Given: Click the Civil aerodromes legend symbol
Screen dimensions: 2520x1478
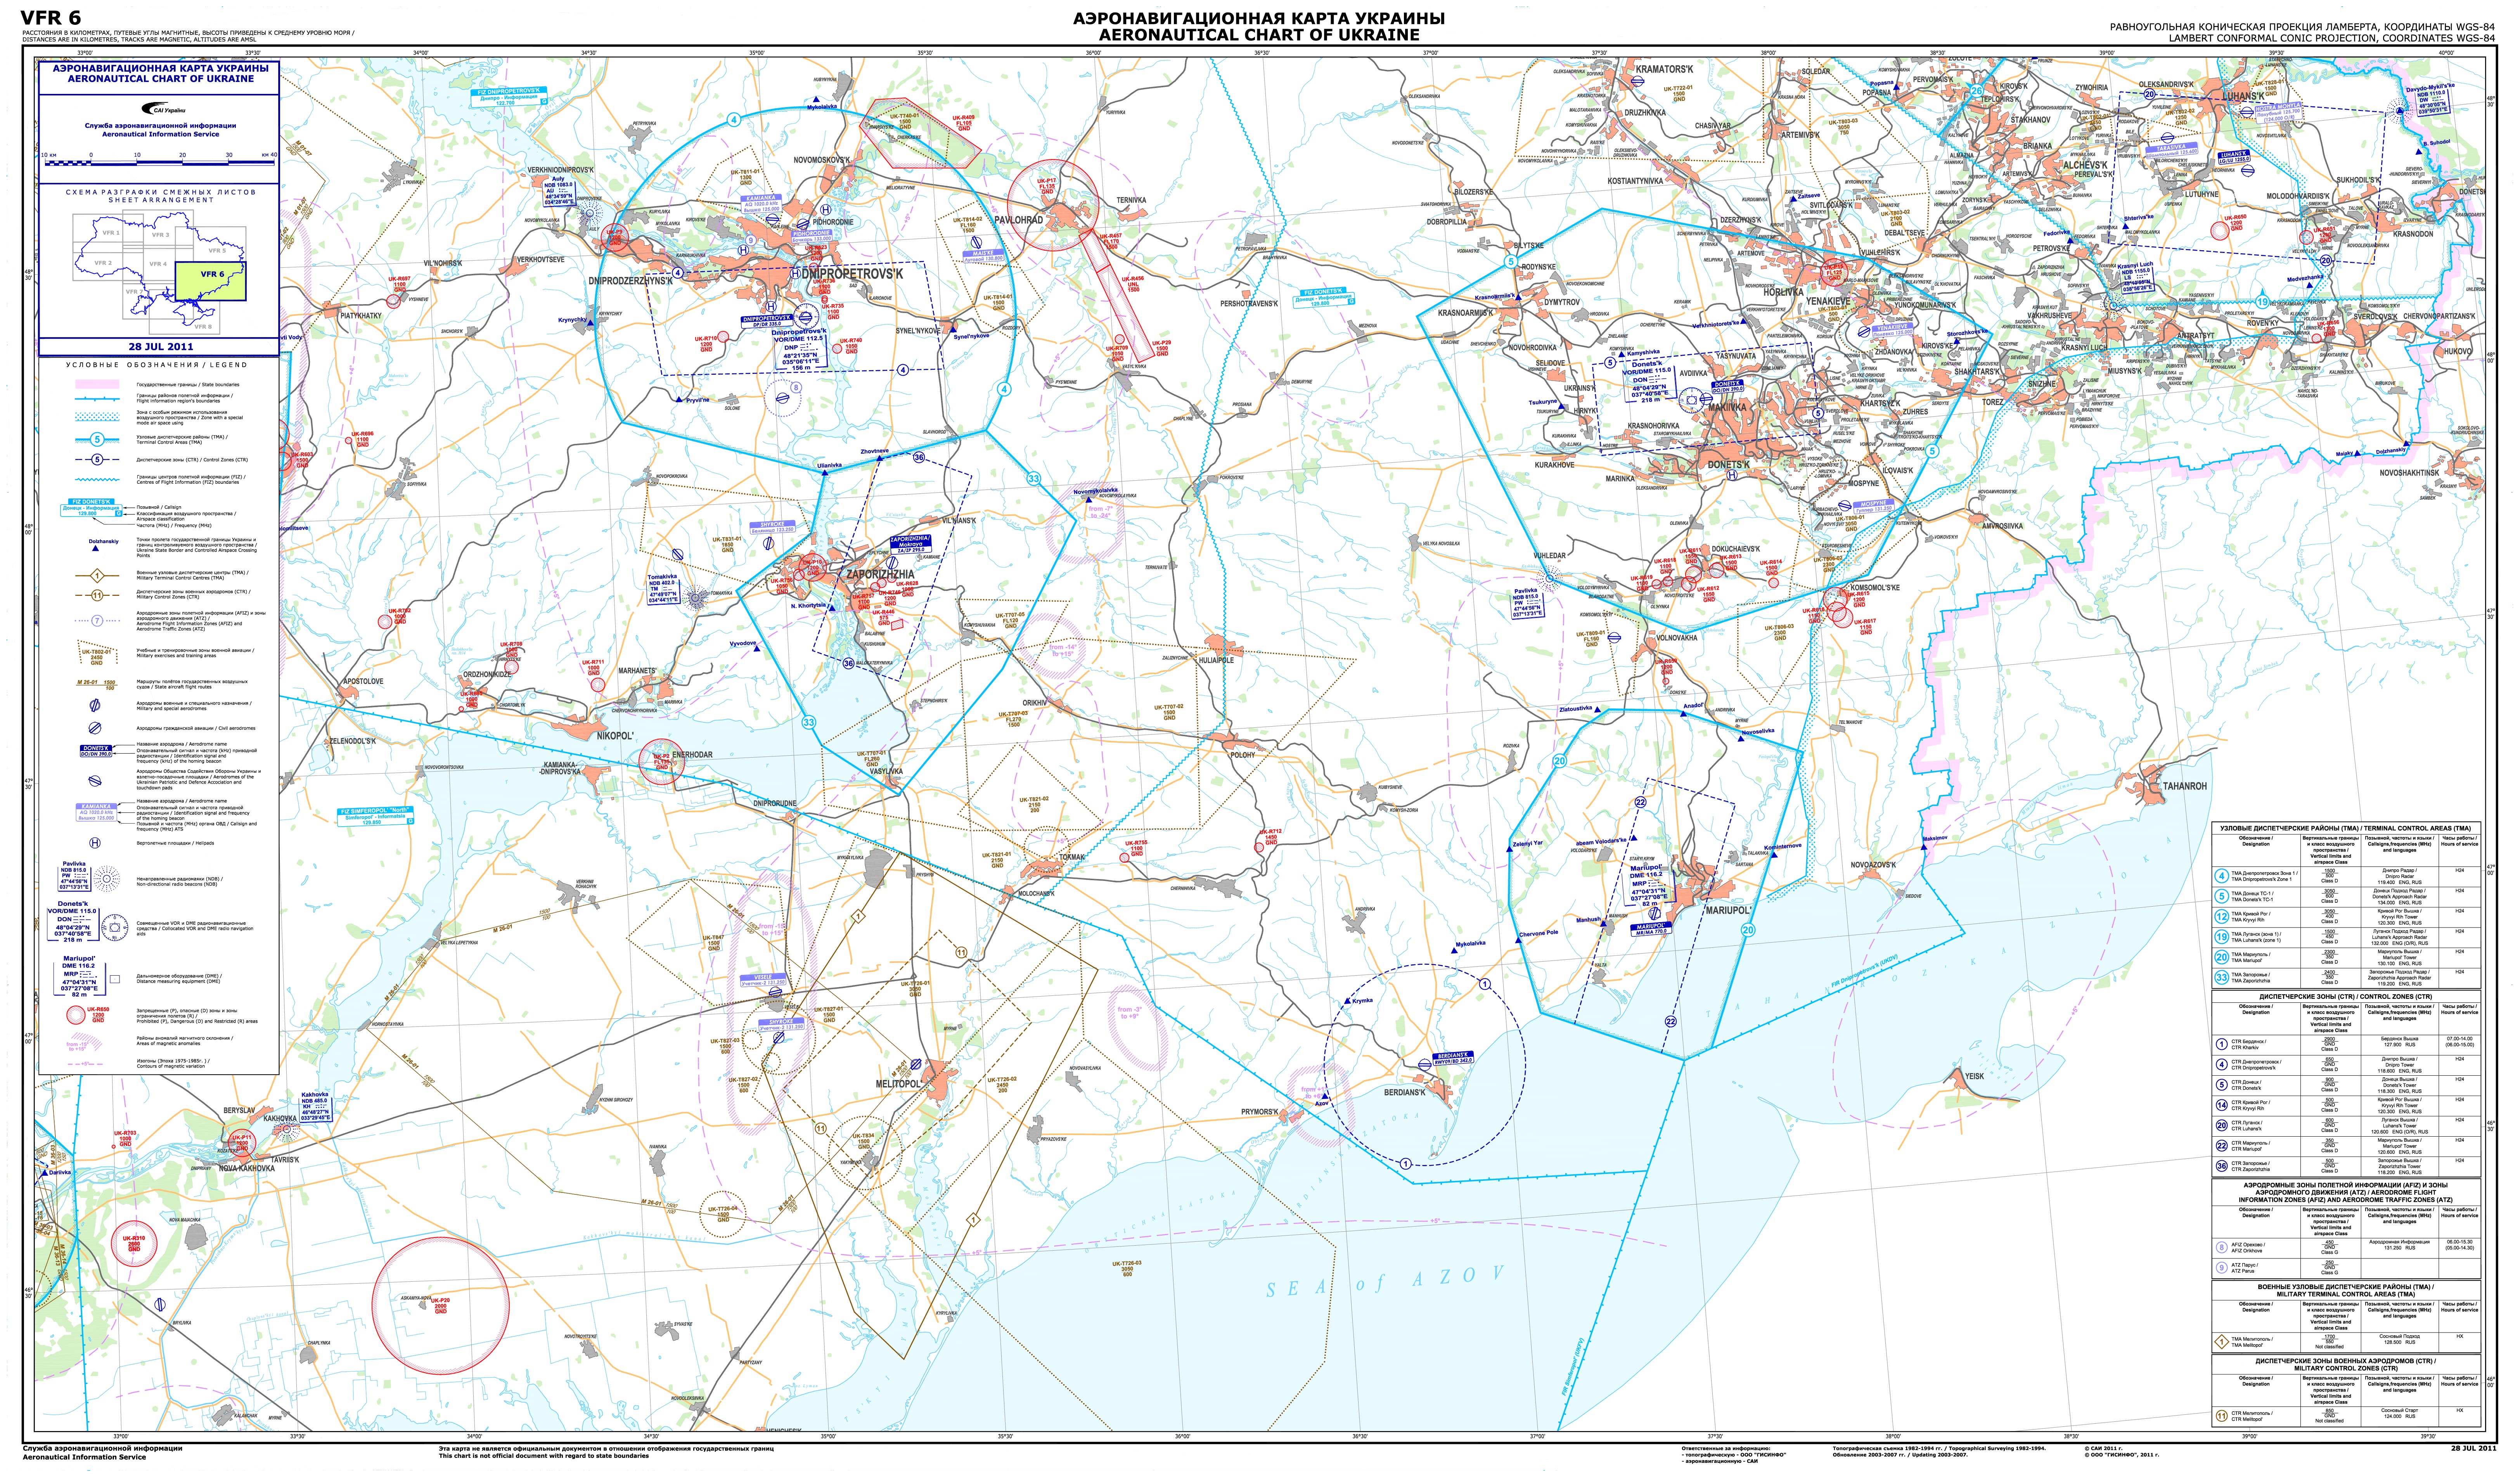Looking at the screenshot, I should click(x=96, y=728).
